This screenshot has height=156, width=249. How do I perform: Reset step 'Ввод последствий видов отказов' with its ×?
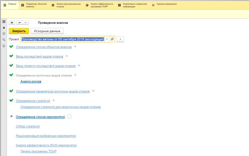click(67, 56)
